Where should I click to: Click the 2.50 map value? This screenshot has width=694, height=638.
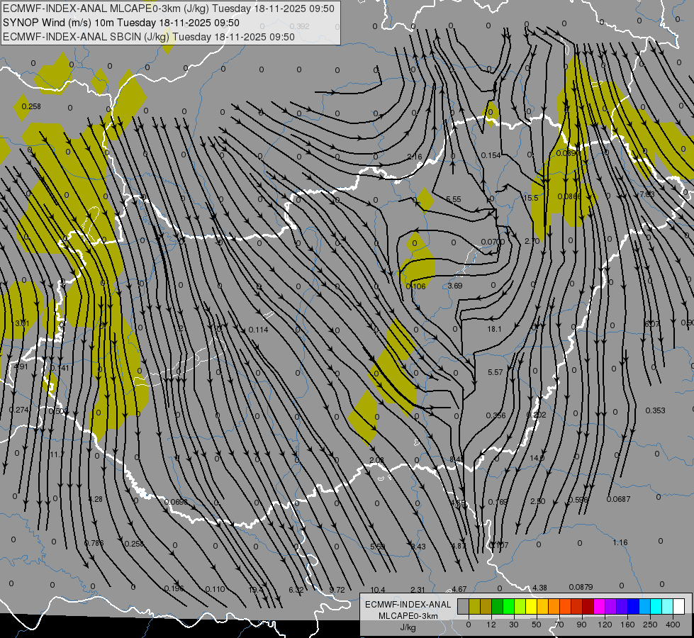pyautogui.click(x=538, y=501)
